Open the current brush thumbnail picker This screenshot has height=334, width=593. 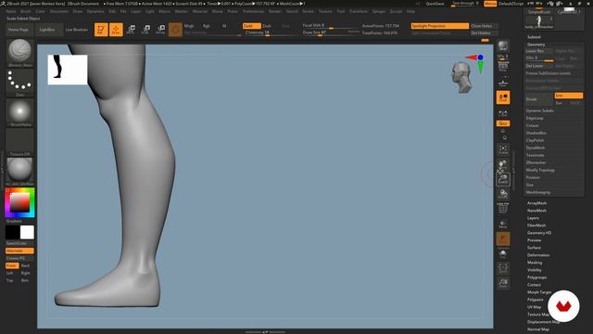(19, 52)
